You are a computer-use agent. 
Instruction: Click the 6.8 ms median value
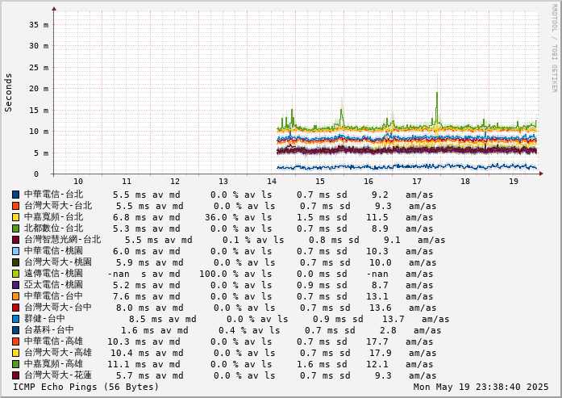[129, 217]
